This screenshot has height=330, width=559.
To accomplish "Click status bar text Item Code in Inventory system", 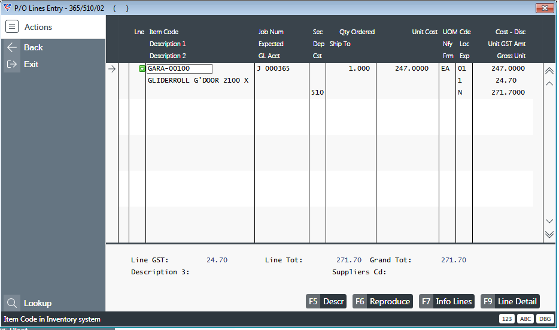I will pos(52,319).
